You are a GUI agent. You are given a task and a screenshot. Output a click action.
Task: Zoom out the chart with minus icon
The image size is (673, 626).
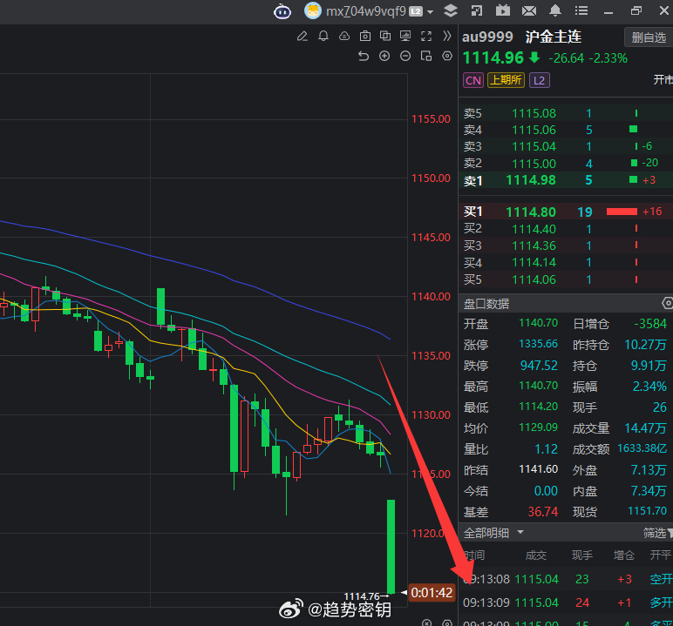405,56
